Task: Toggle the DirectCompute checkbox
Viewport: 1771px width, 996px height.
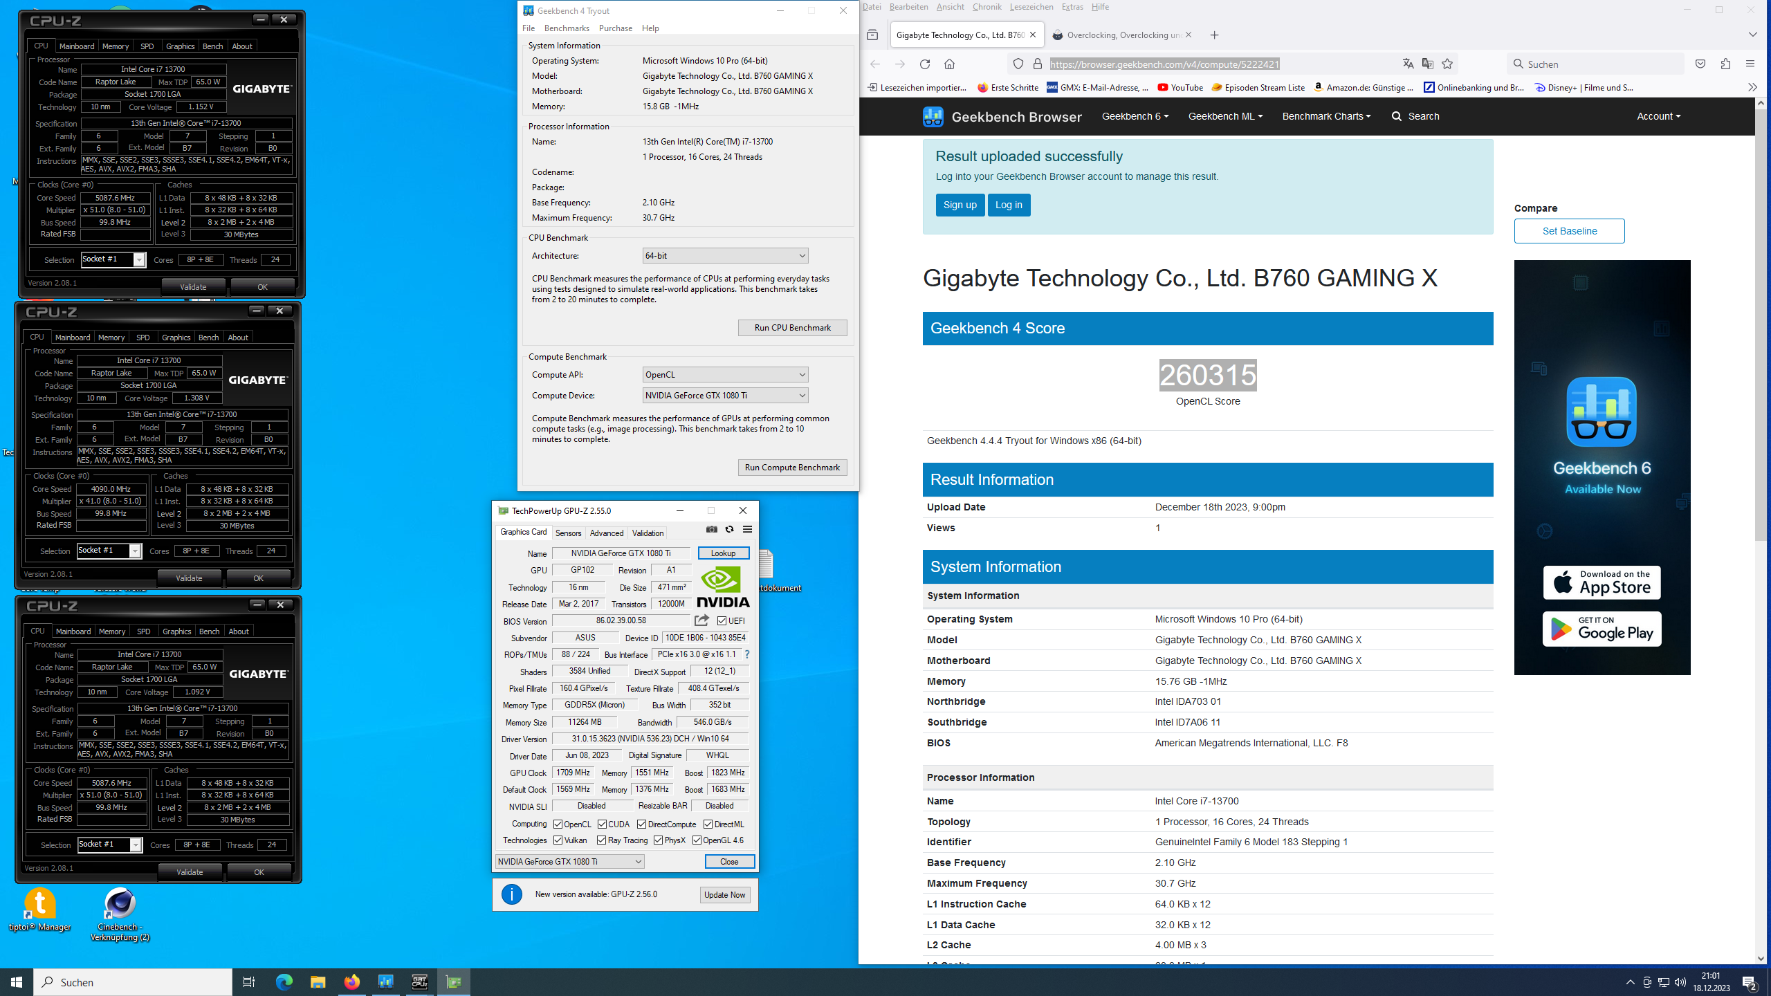Action: coord(641,824)
